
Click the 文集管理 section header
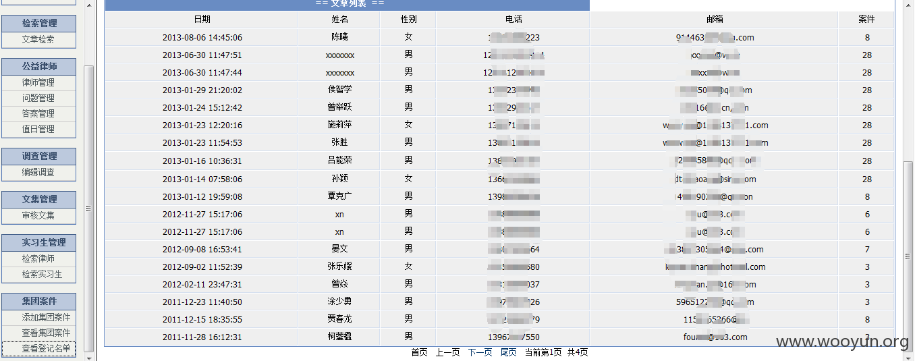coord(38,200)
